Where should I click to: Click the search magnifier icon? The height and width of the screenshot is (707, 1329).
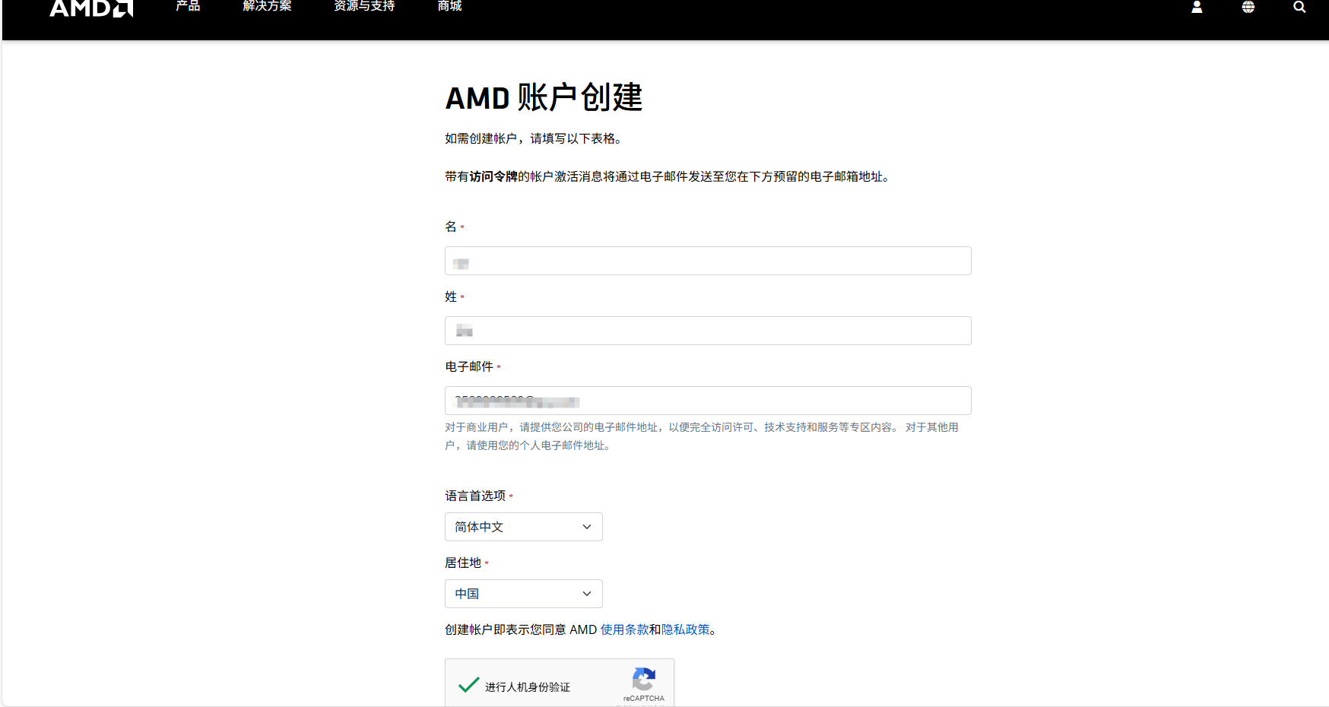coord(1299,7)
